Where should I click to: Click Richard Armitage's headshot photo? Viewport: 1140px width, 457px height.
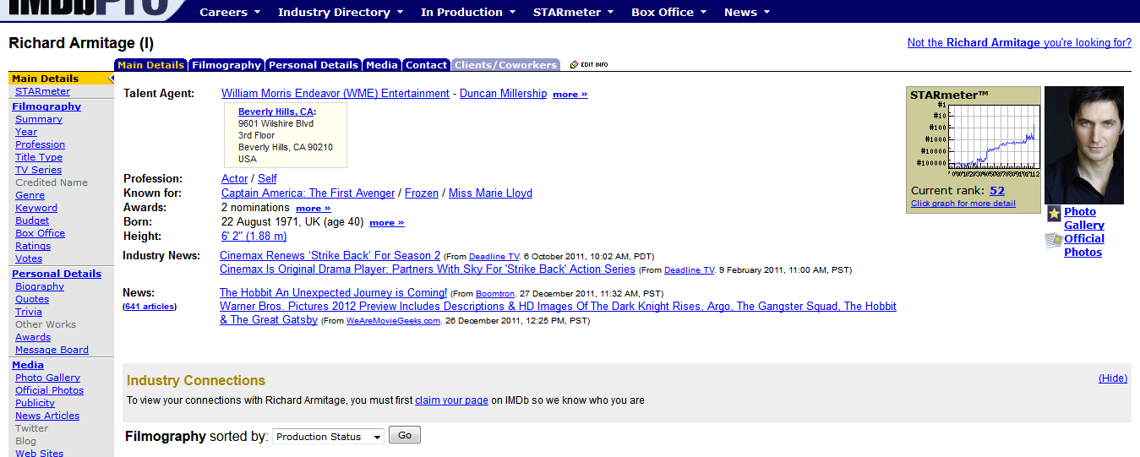(x=1084, y=144)
